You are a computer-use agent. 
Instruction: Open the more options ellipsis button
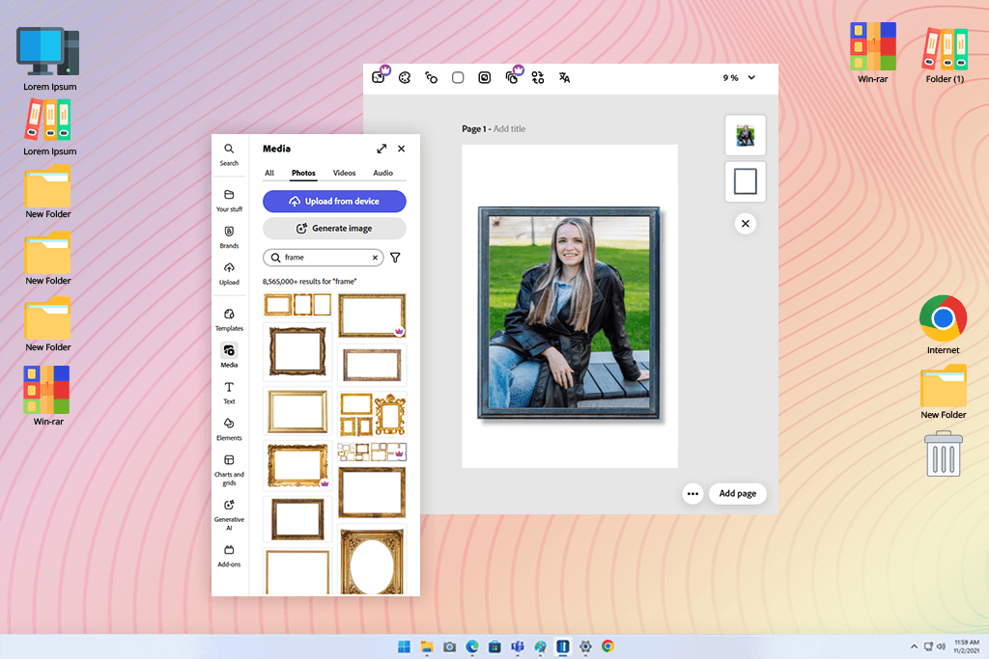pos(692,493)
